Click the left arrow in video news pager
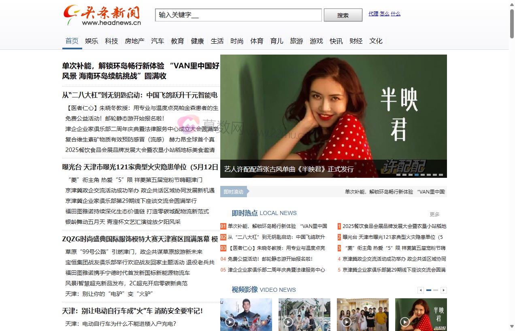 point(420,290)
